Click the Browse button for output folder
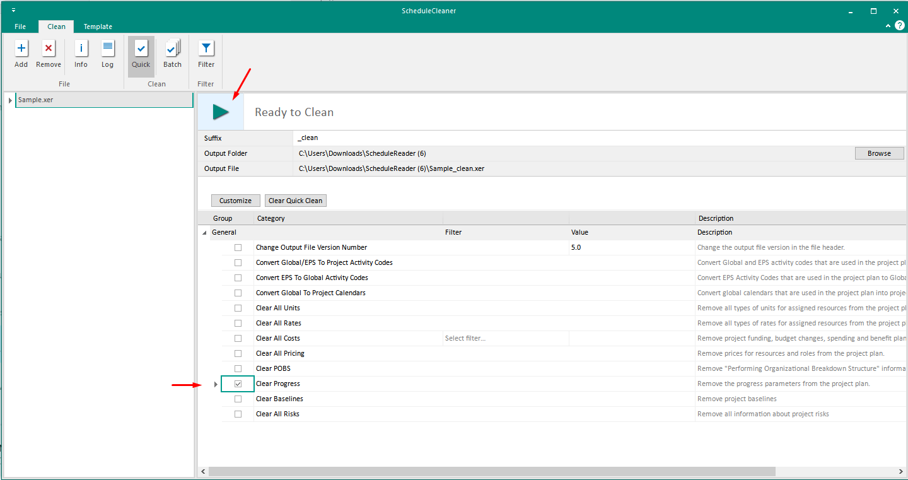Viewport: 908px width, 480px height. click(x=879, y=153)
